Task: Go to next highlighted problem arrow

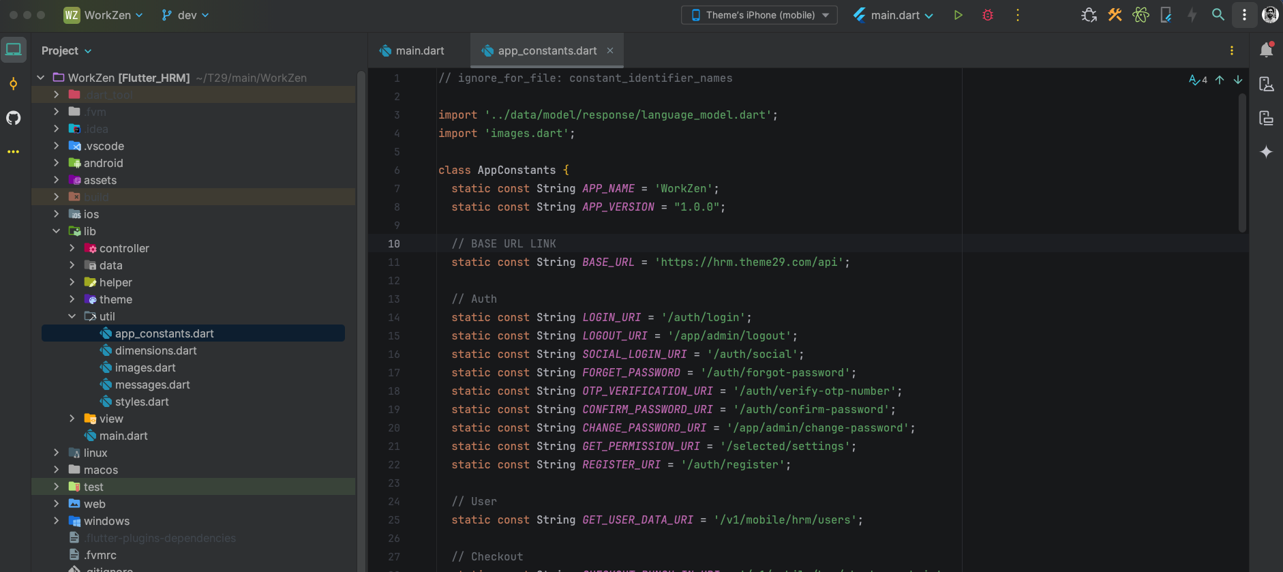Action: (x=1238, y=80)
